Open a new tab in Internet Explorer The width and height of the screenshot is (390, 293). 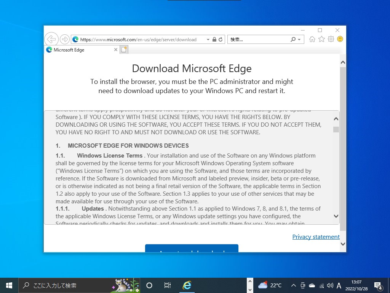coord(124,50)
